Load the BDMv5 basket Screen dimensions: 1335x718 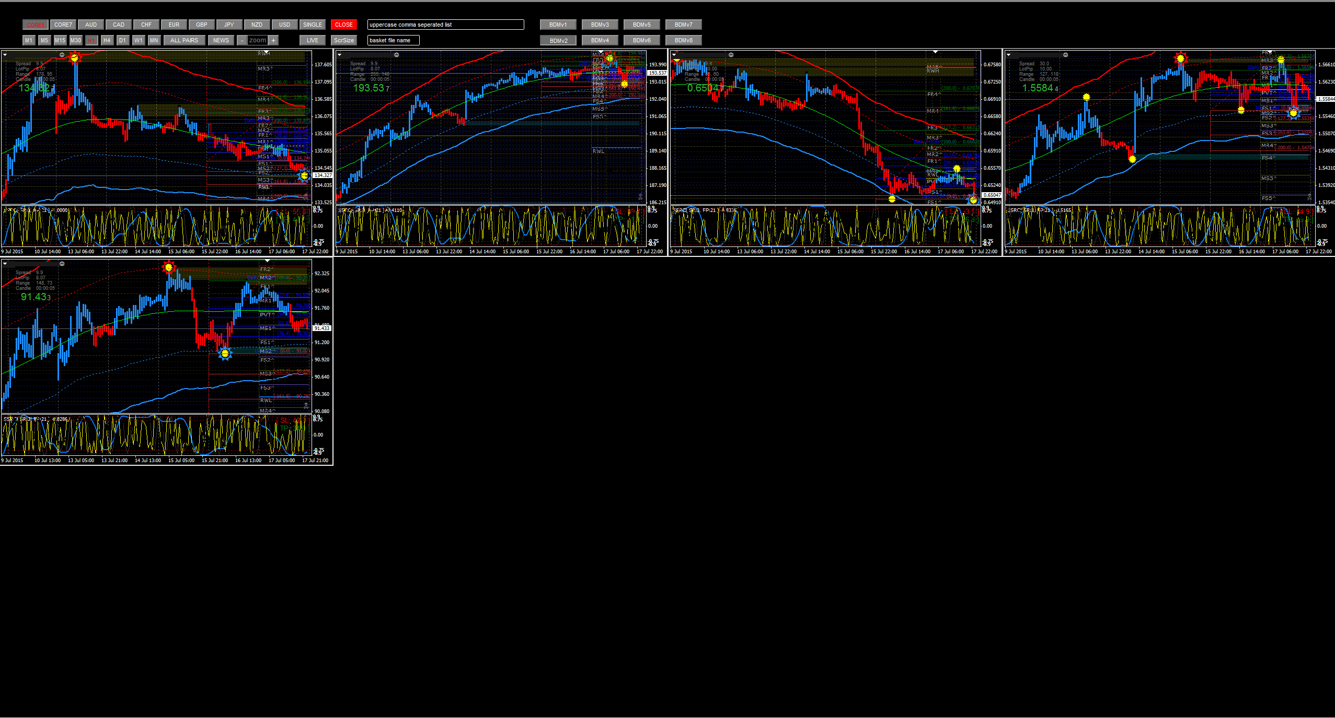(x=642, y=25)
